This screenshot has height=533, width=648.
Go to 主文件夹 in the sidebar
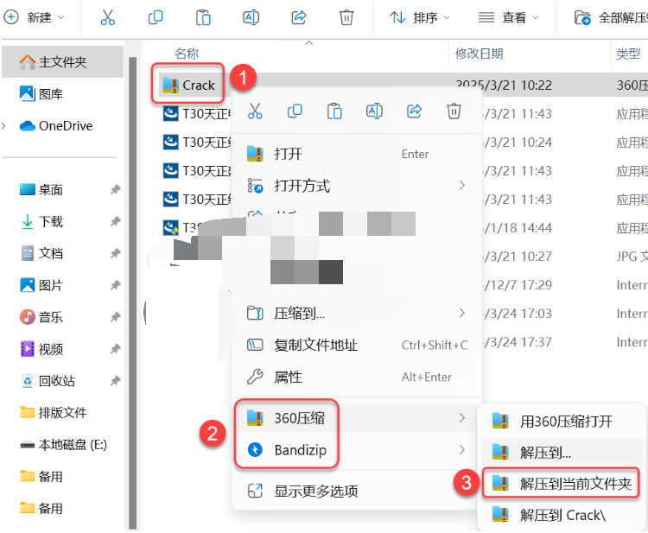62,62
